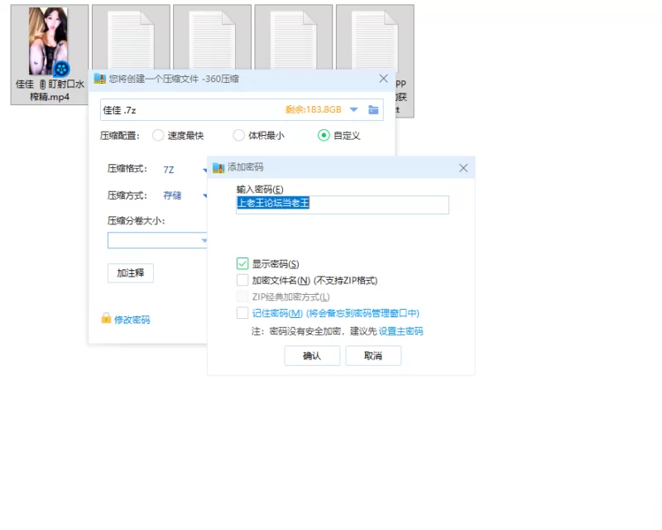This screenshot has width=662, height=530.
Task: Enable 加密文件名 checkbox
Action: pos(242,280)
